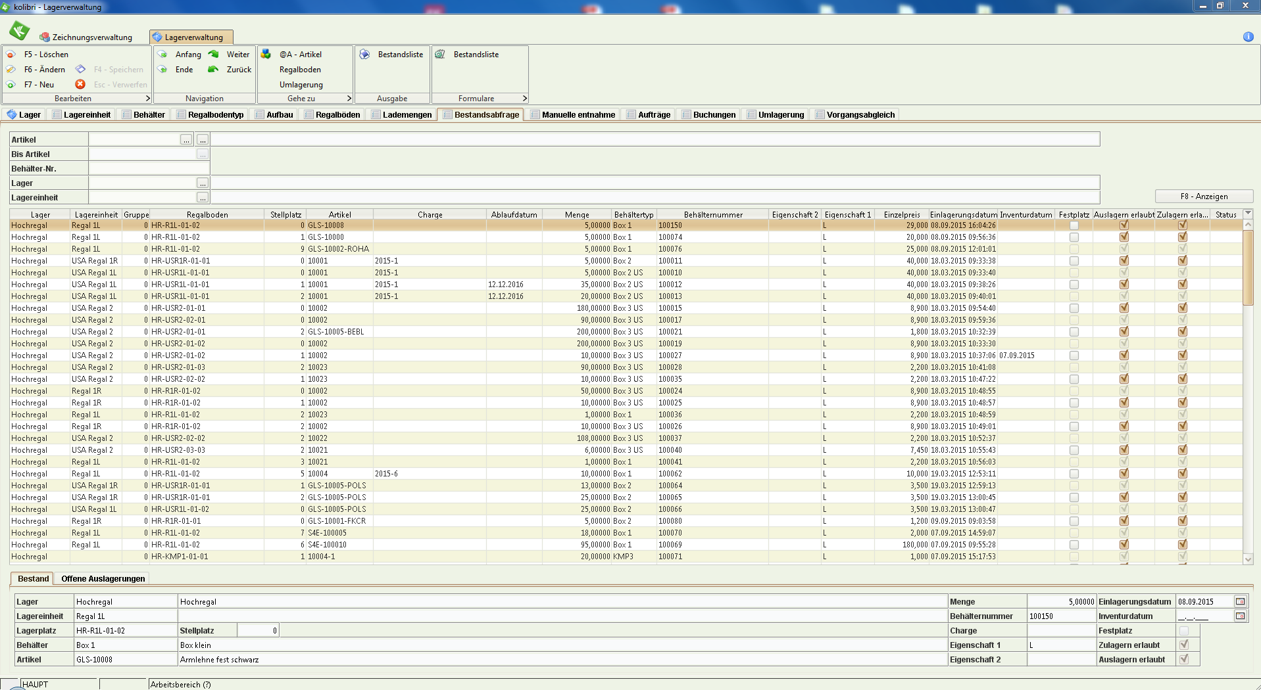Screen dimensions: 1261x690
Task: Click the F6 - Ändern edit icon
Action: [x=11, y=70]
